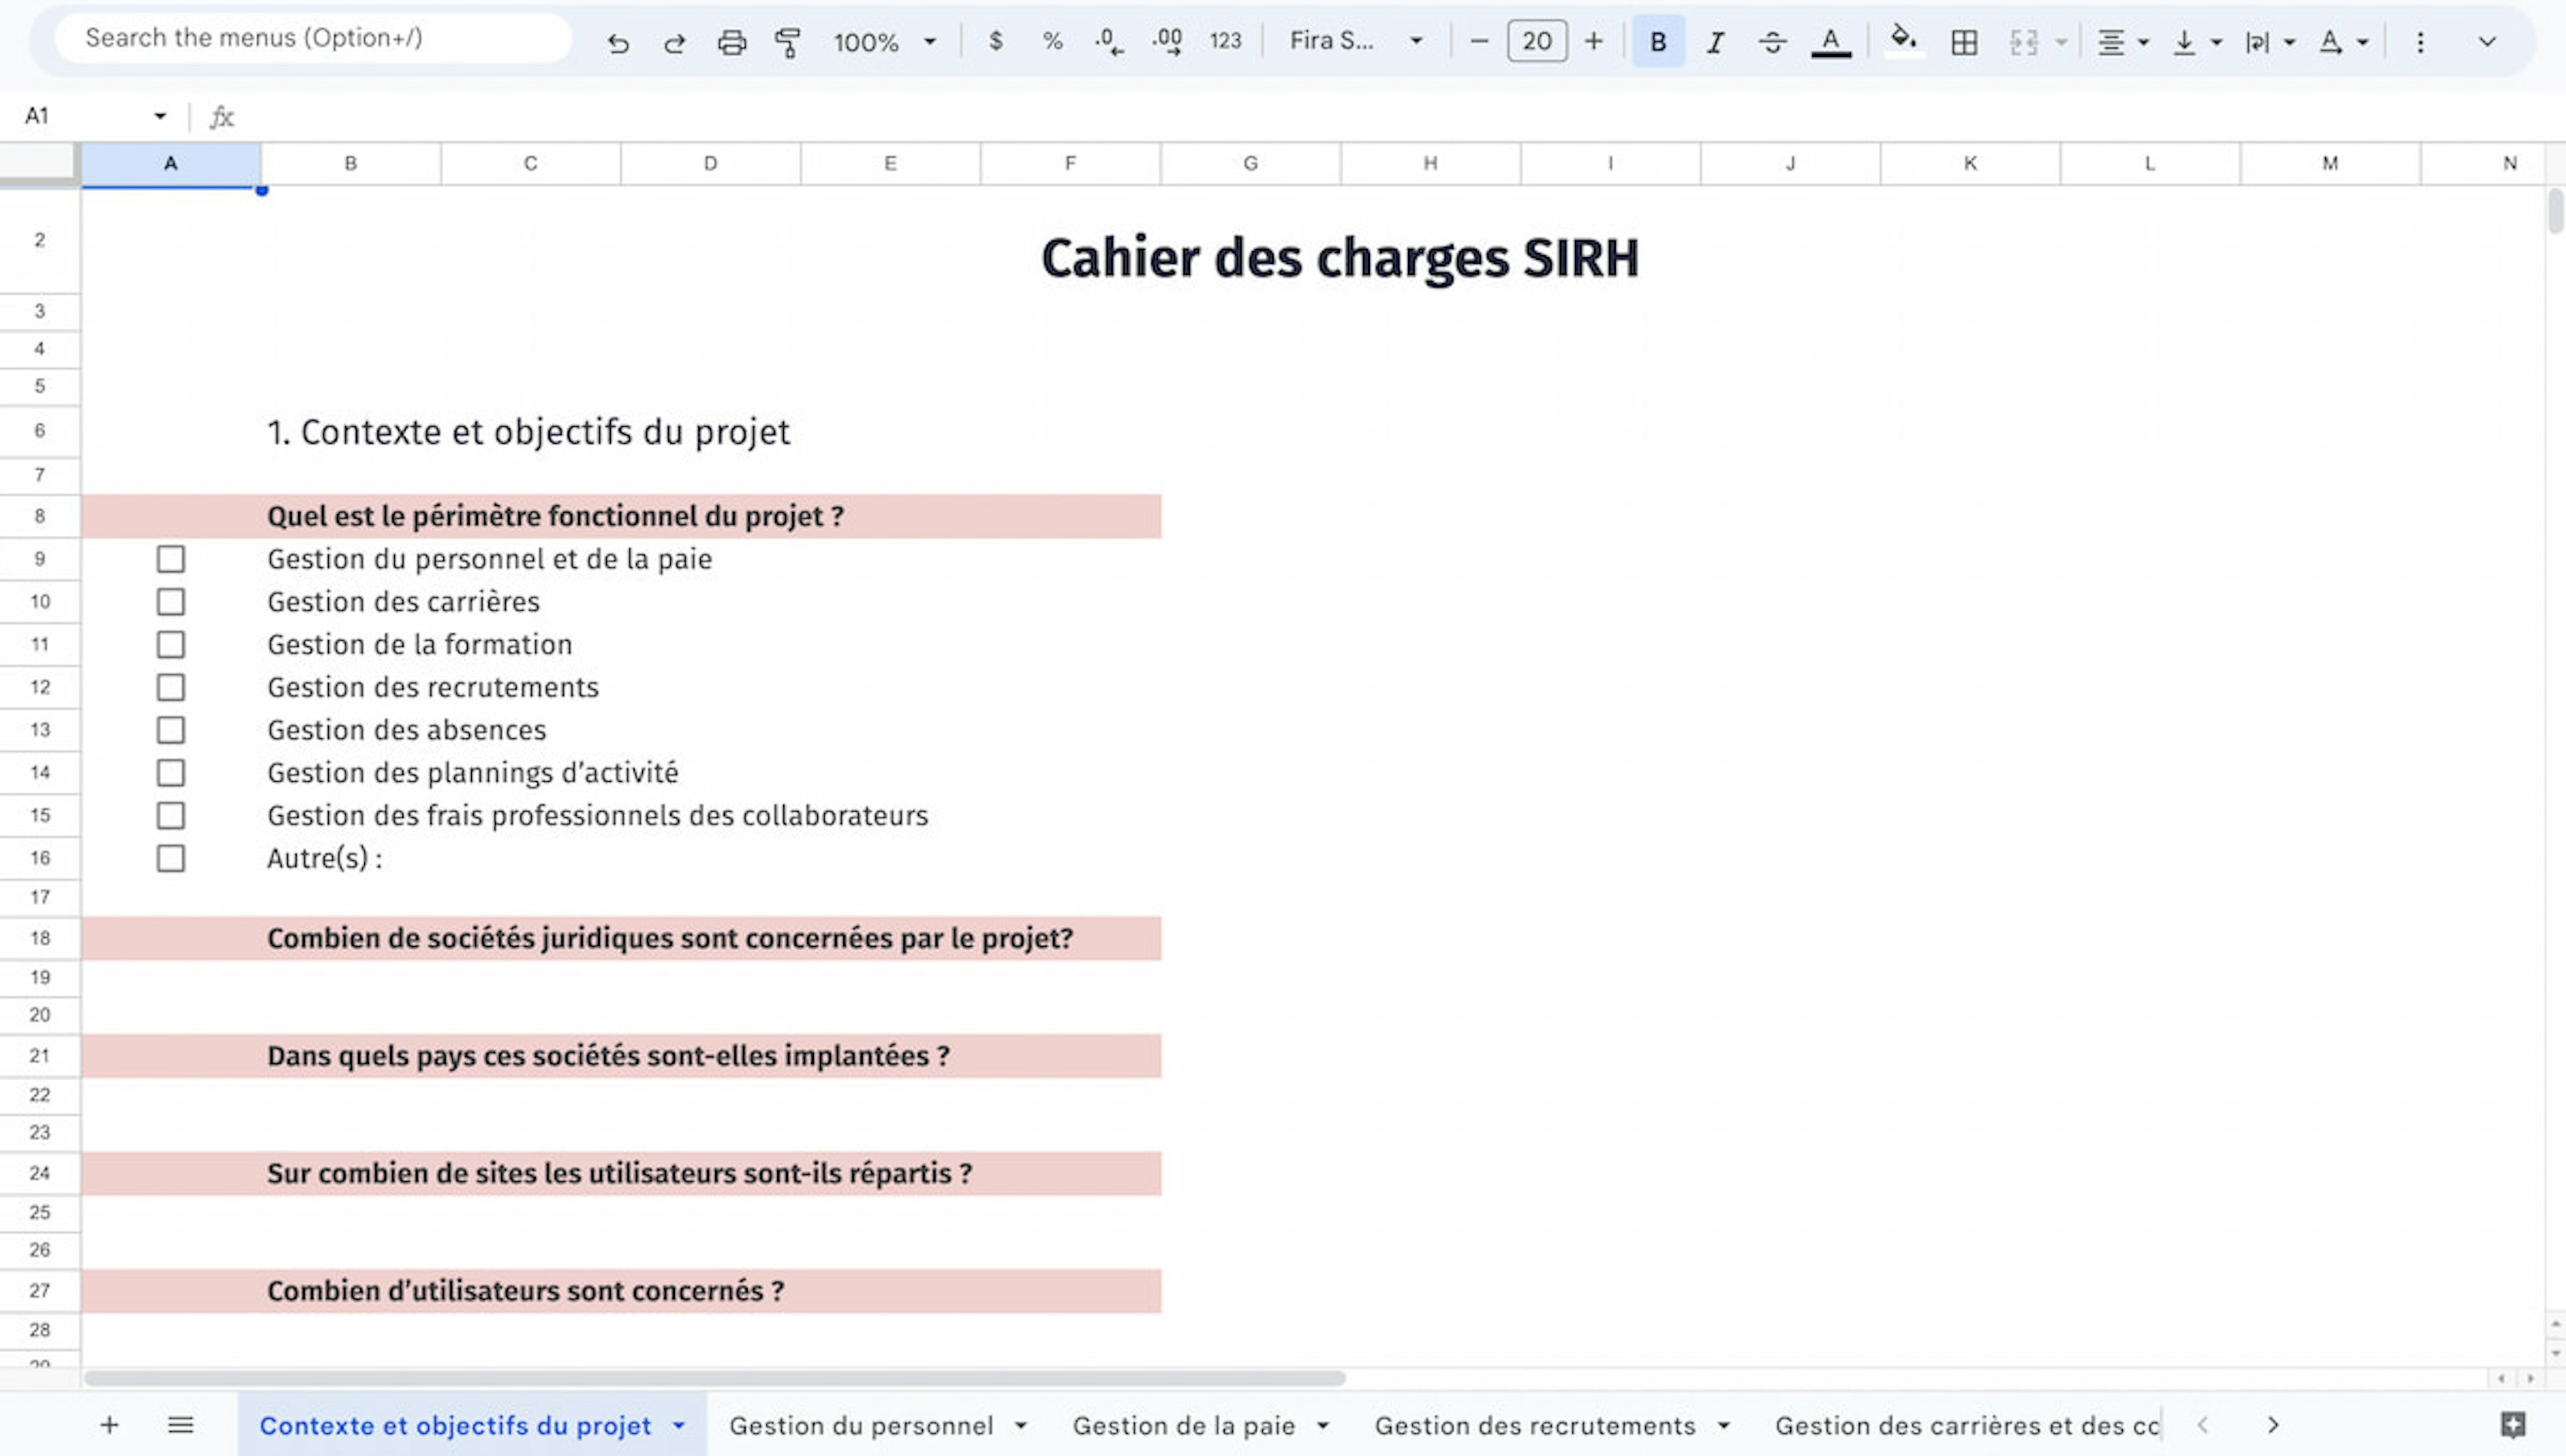Check the Gestion des carrières box

tap(171, 602)
